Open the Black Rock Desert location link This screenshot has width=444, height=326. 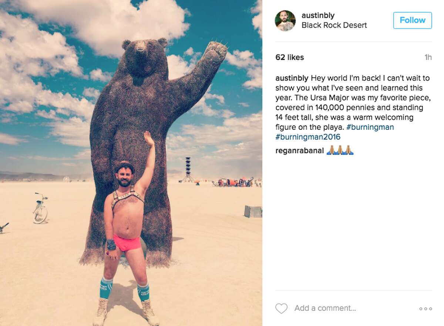point(334,26)
